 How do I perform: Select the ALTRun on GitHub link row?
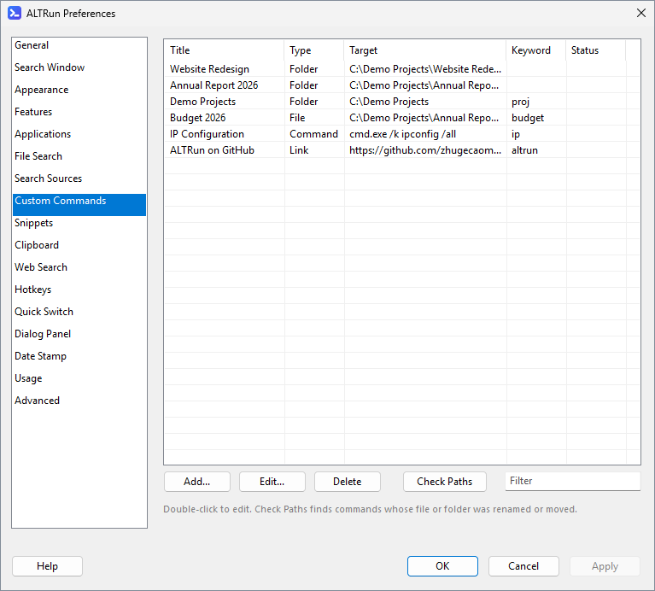pos(402,150)
